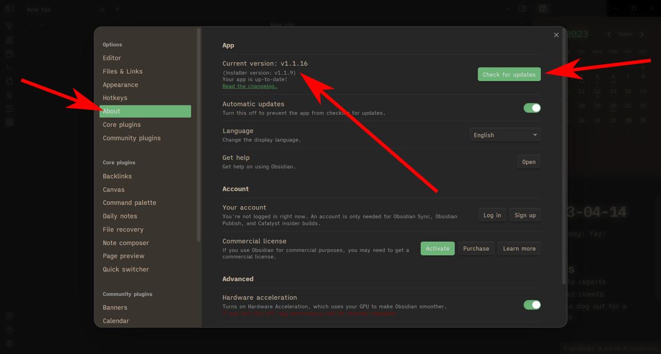Open the calendar icon in the left ribbon
Screen dimensions: 661x354
tap(9, 53)
